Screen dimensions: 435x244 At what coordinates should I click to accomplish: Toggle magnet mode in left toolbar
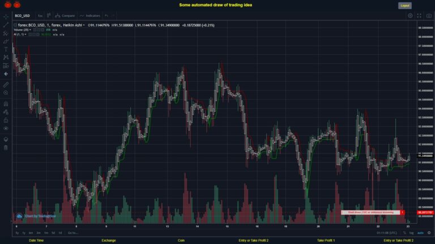click(x=6, y=104)
